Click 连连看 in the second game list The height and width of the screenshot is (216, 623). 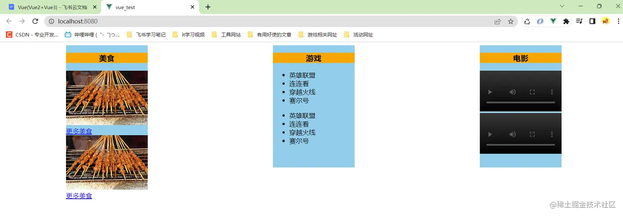pyautogui.click(x=299, y=124)
